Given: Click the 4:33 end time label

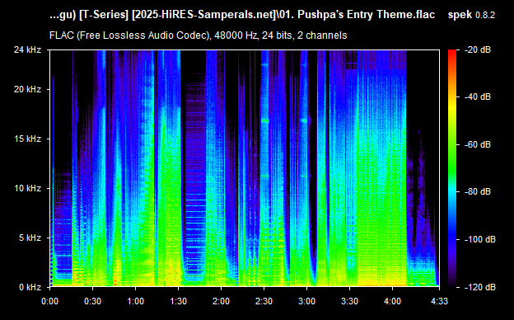Looking at the screenshot, I should pos(439,301).
